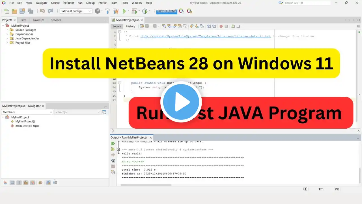Click the New Project toolbar icon
362x204 pixels.
click(14, 11)
